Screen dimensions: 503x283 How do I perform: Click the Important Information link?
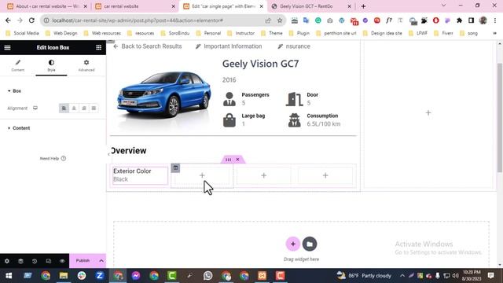(229, 46)
